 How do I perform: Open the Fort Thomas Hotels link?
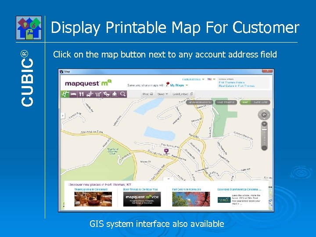coord(232,83)
